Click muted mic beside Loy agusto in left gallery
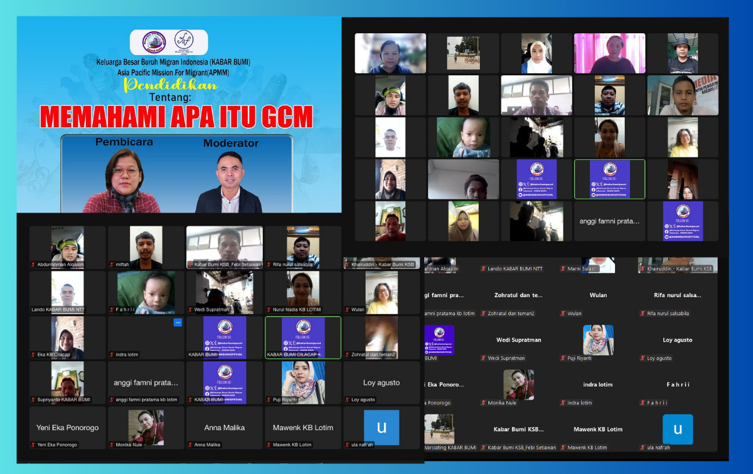753x474 pixels. [347, 399]
